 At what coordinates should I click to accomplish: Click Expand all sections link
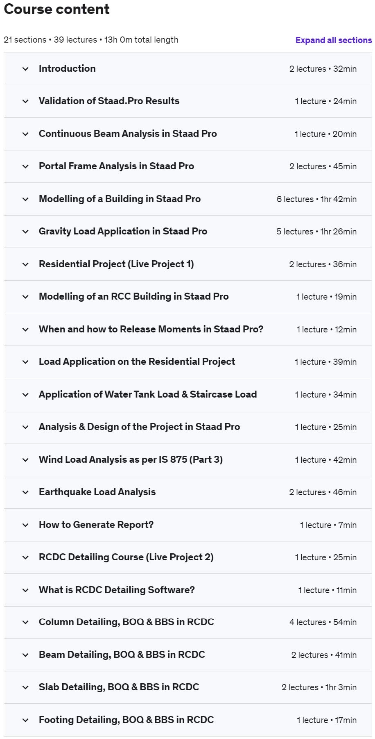[333, 40]
